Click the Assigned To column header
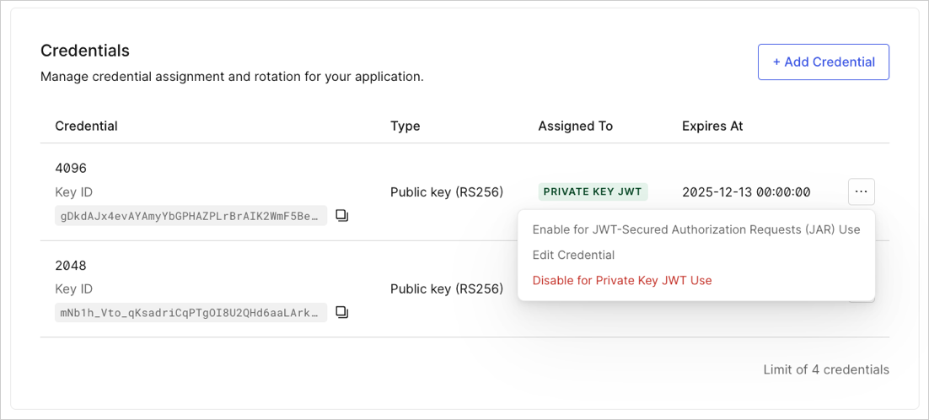The height and width of the screenshot is (420, 929). (x=575, y=126)
